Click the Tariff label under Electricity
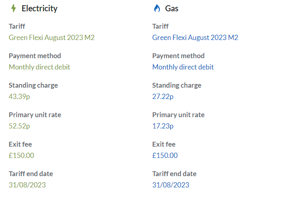 17,26
